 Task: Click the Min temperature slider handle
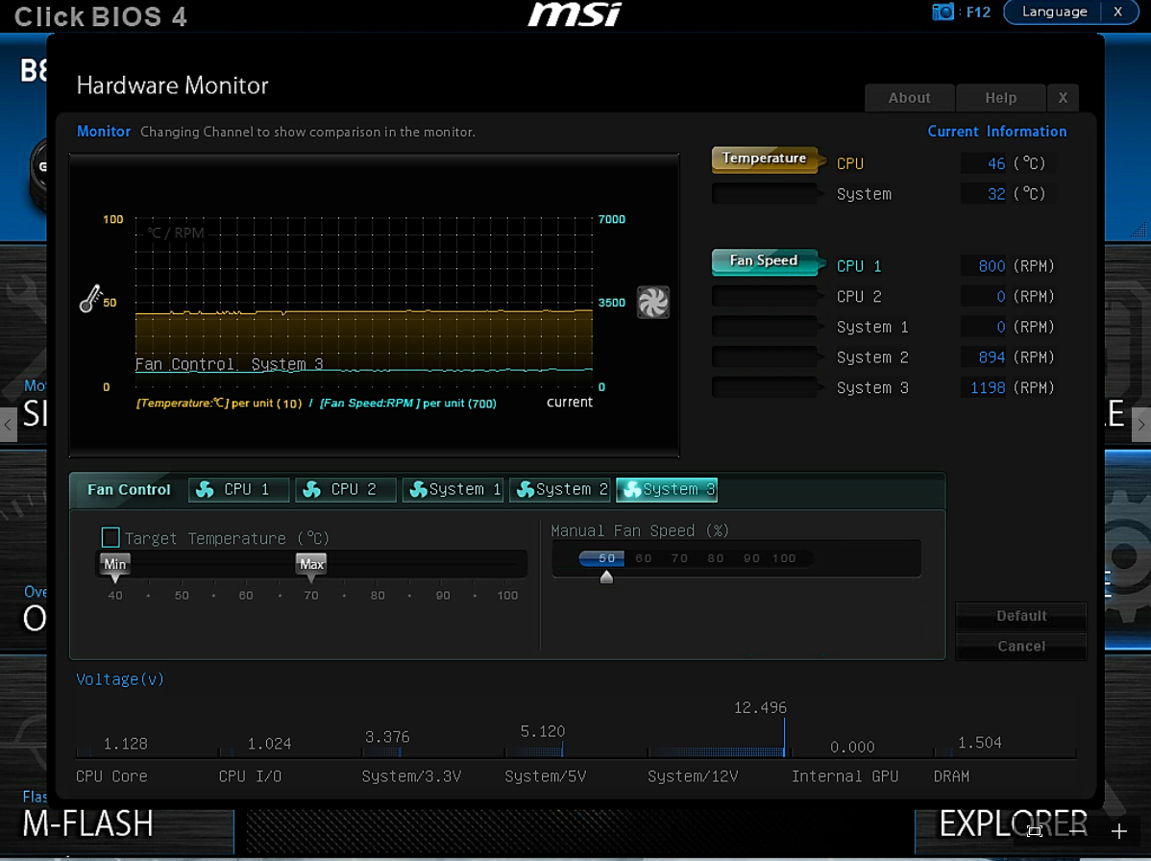(x=115, y=567)
